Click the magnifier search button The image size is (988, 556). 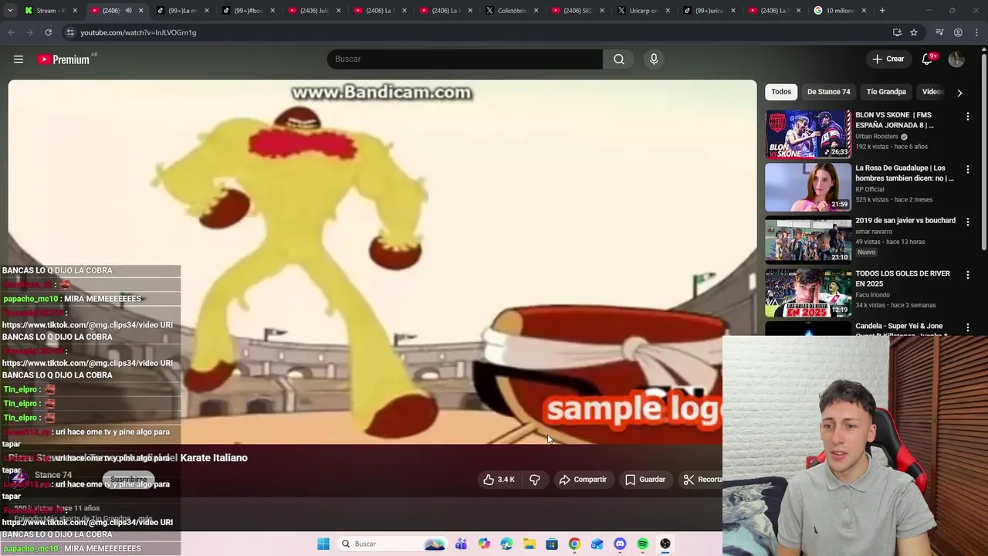(619, 59)
